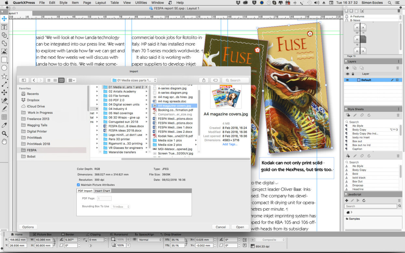Viewport: 405px width, 253px height.
Task: Select the Text Content tool
Action: [x=4, y=27]
